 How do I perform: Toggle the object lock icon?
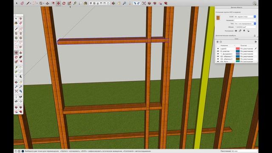[x=240, y=31]
